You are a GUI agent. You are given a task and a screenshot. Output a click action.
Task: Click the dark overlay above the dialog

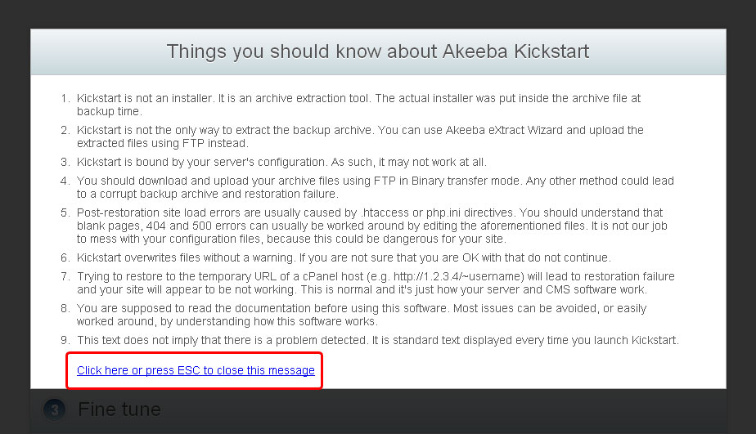(378, 14)
